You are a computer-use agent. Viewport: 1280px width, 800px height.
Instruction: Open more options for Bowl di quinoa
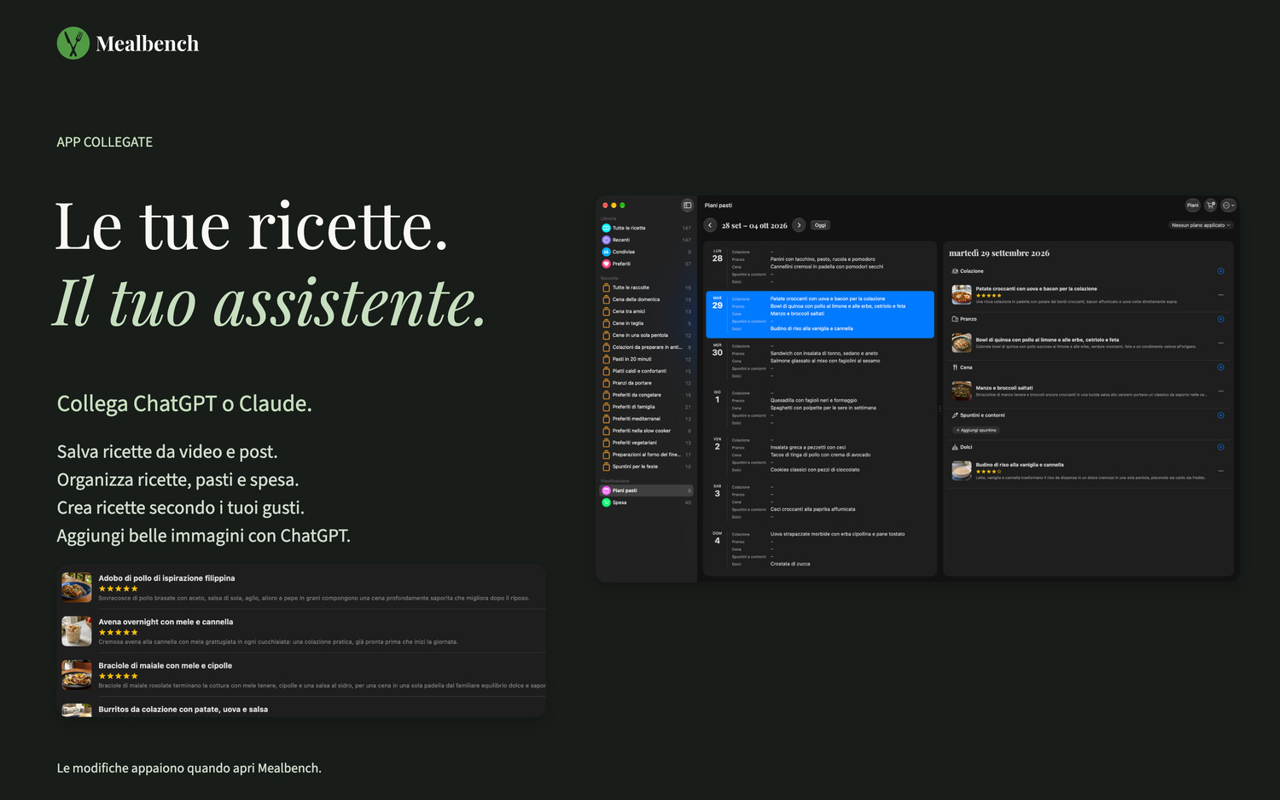pos(1220,343)
